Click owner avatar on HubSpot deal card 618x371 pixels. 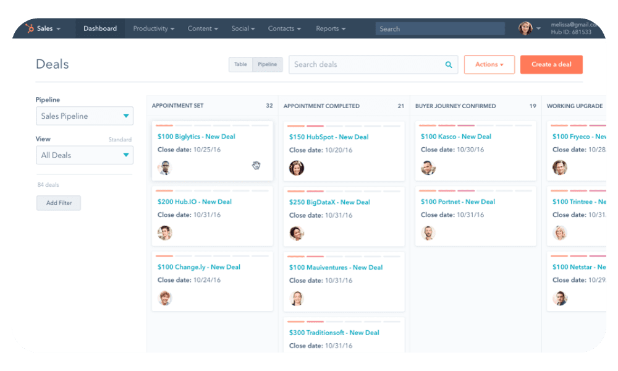coord(297,168)
